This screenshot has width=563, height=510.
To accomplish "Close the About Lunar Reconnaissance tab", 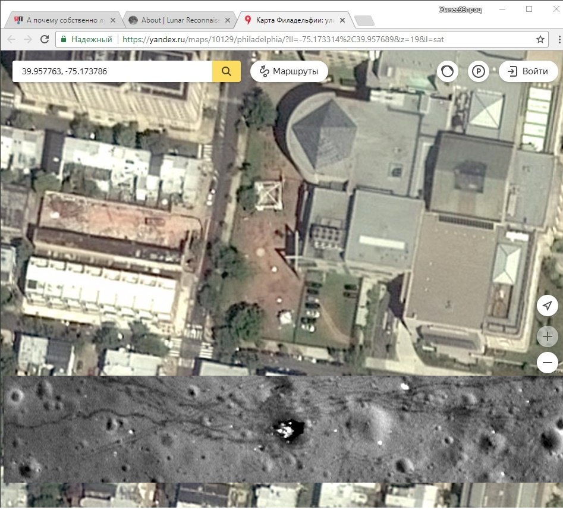I will tap(227, 20).
